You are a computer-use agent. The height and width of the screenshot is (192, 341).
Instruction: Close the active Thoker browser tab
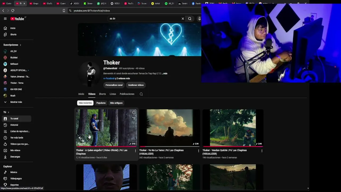(24, 3)
